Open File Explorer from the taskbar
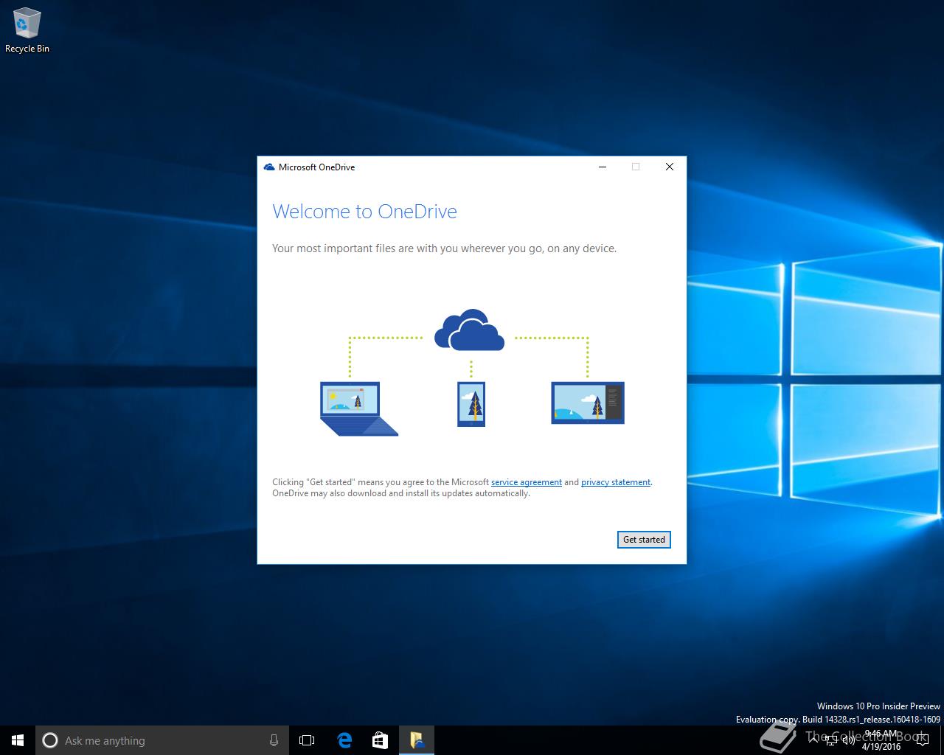This screenshot has height=755, width=944. click(x=417, y=740)
